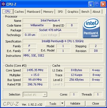The height and width of the screenshot is (108, 107).
Task: Open the Tools dropdown arrow
Action: (62, 103)
